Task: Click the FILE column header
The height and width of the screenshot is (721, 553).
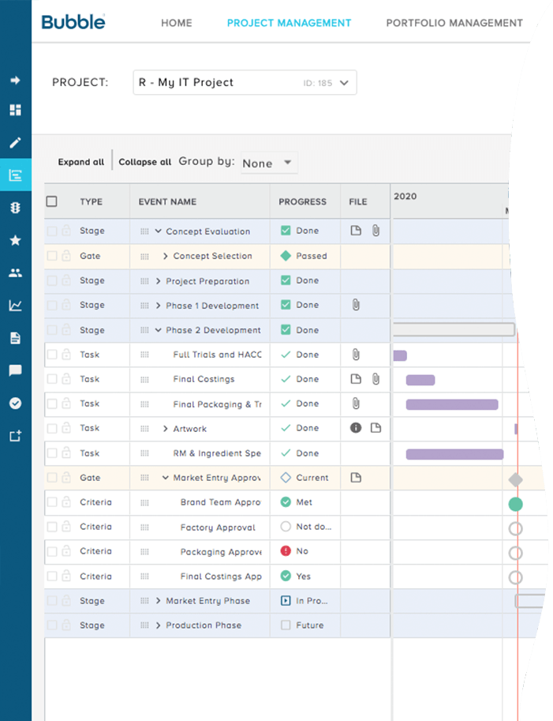Action: [358, 201]
